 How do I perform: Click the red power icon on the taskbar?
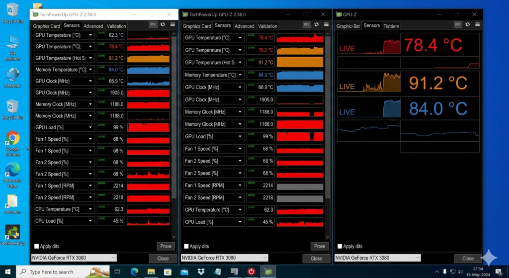point(251,272)
